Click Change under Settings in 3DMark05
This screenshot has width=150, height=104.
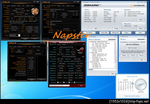(x=116, y=28)
